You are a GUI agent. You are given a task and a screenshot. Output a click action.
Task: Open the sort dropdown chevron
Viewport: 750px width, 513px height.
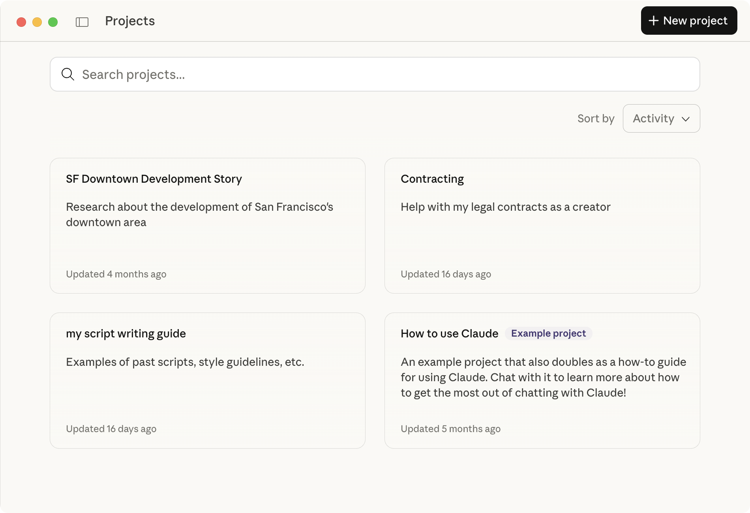[686, 118]
